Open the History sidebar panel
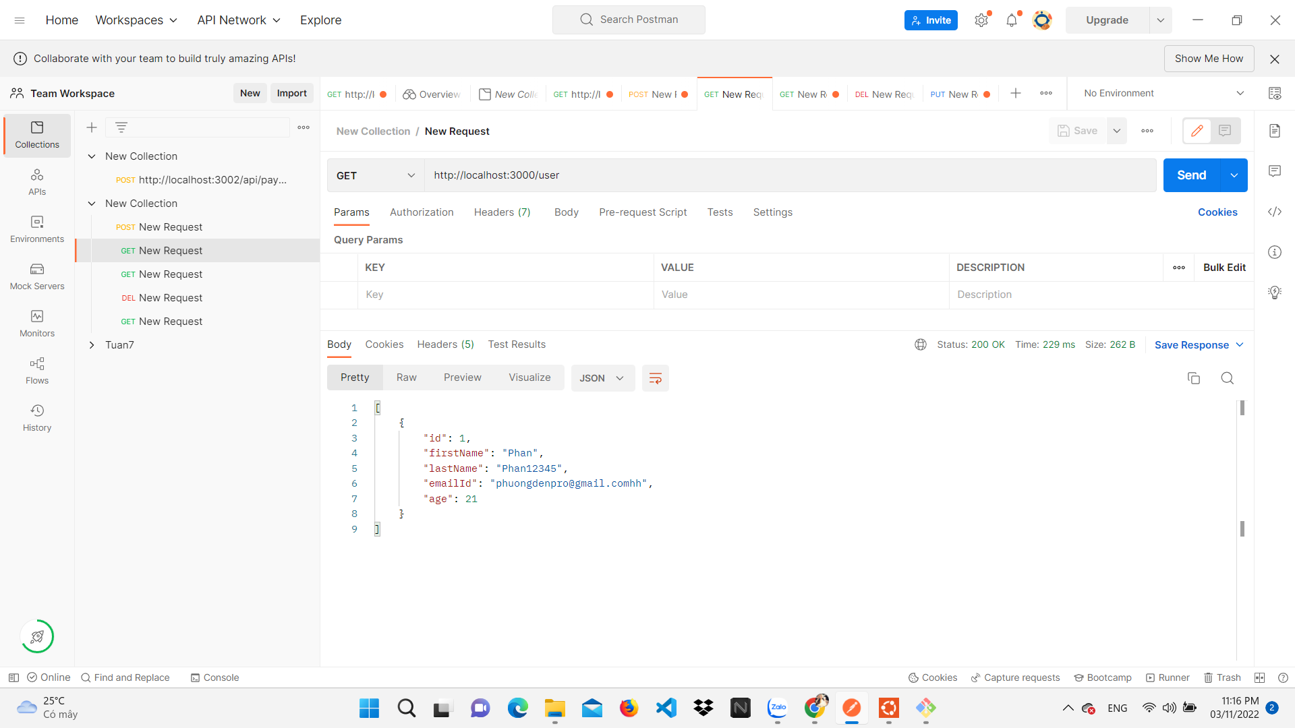Screen dimensions: 1295x728 37,417
